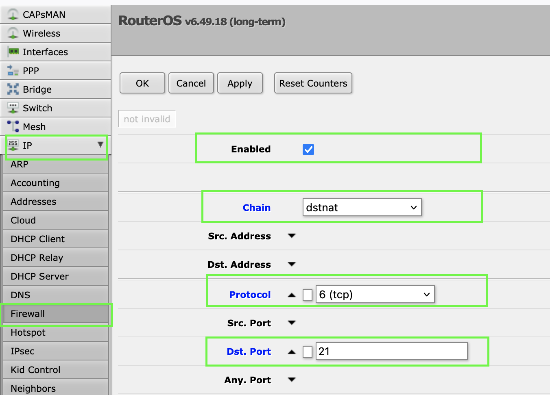The height and width of the screenshot is (395, 550).
Task: Open the Chain dropdown showing dstnat
Action: pyautogui.click(x=362, y=207)
